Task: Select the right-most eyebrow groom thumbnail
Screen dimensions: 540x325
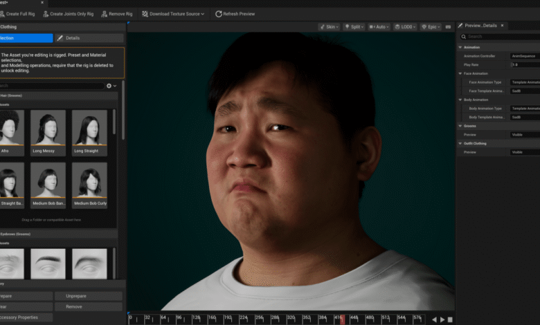Action: pos(89,263)
